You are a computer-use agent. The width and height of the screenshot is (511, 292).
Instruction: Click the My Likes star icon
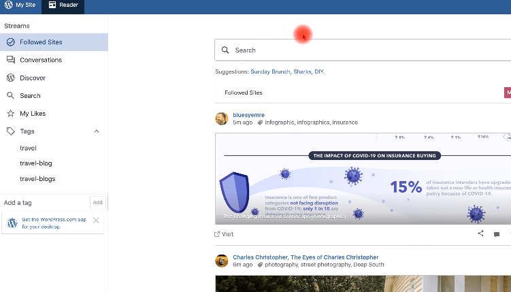[11, 113]
